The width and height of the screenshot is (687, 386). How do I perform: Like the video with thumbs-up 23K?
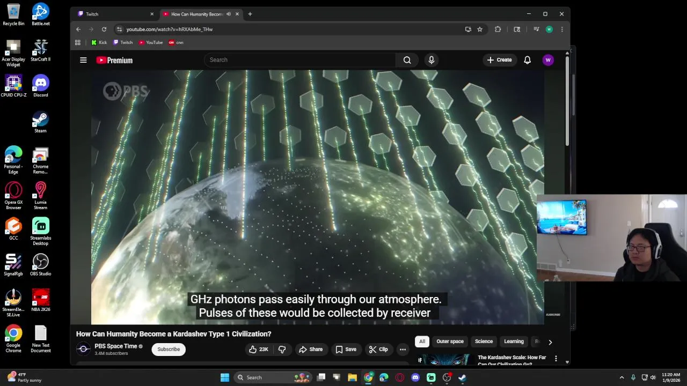click(259, 350)
